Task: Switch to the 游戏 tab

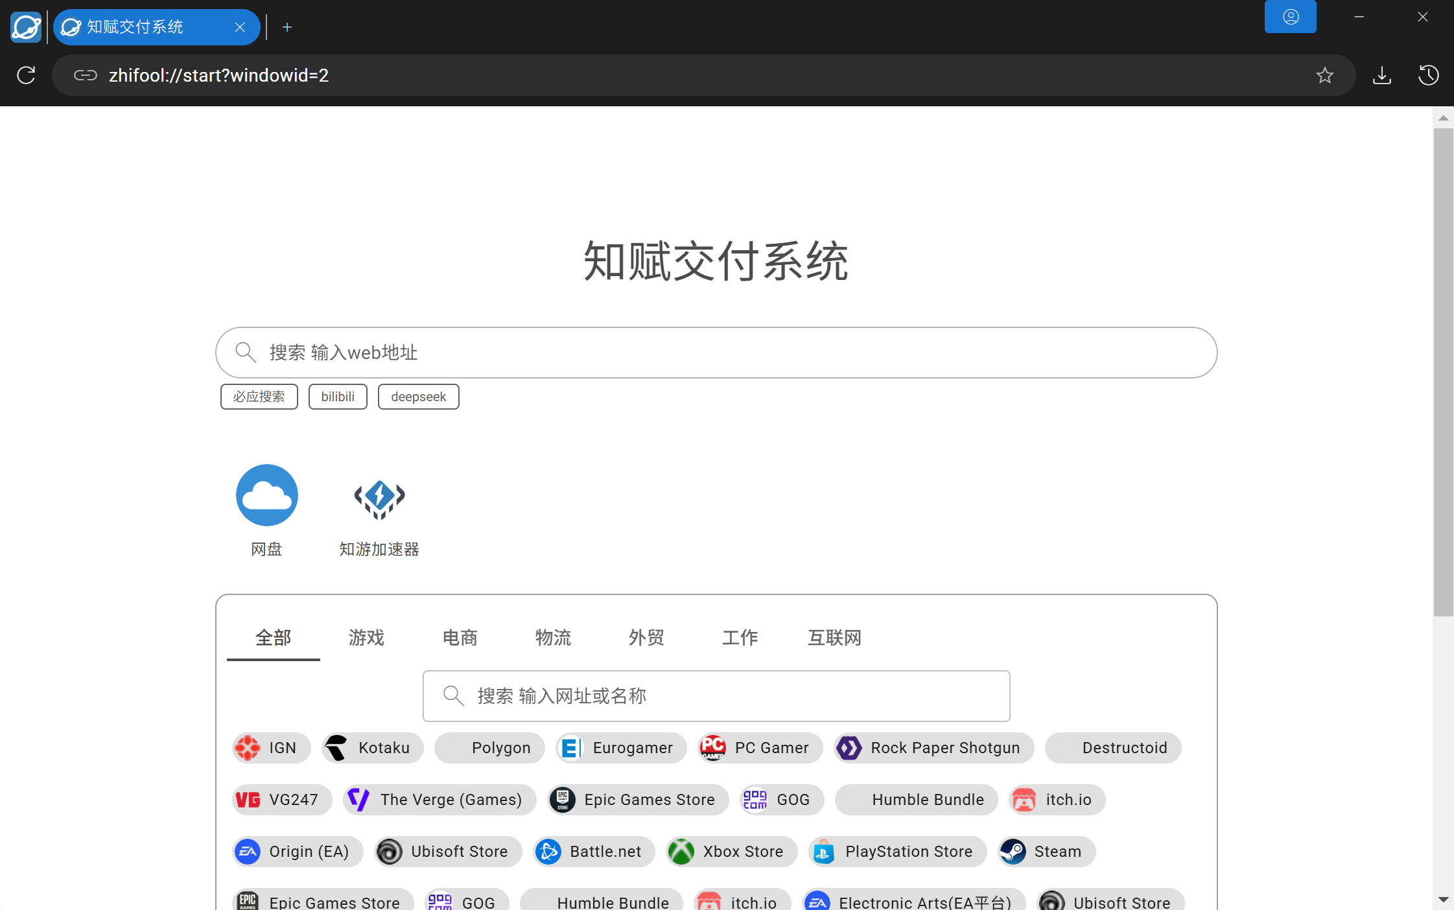Action: [366, 637]
